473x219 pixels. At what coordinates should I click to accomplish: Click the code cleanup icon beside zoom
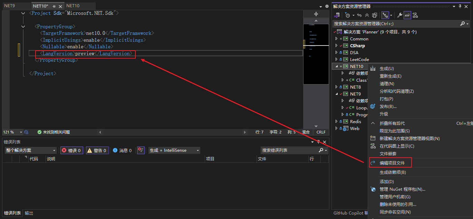pos(26,132)
